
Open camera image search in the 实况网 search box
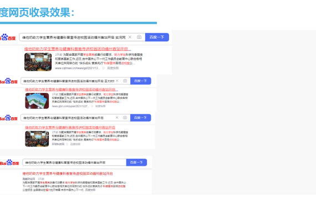click(139, 37)
